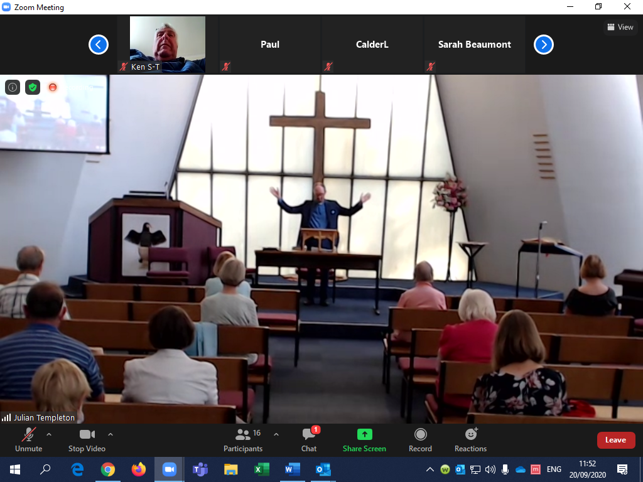The height and width of the screenshot is (482, 643).
Task: Click the red recording indicator icon
Action: tap(53, 87)
